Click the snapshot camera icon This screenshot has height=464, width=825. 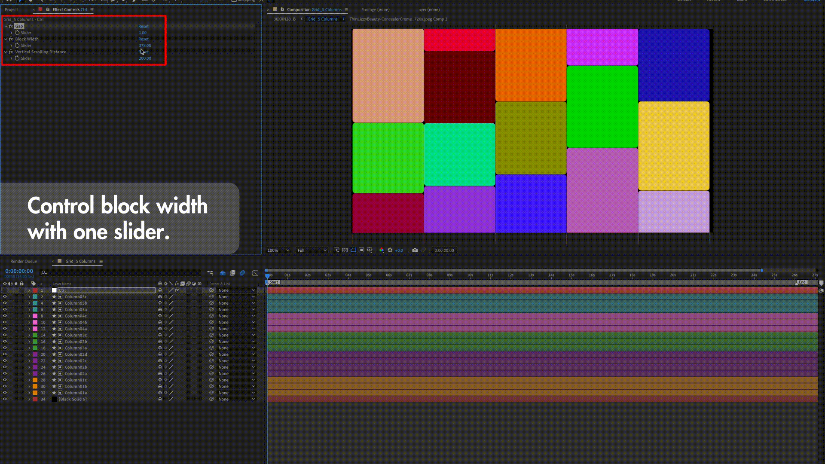tap(415, 250)
